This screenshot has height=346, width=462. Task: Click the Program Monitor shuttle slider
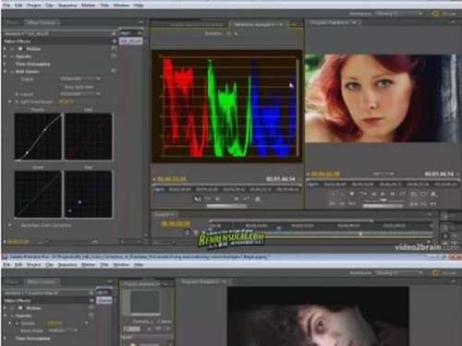(383, 200)
